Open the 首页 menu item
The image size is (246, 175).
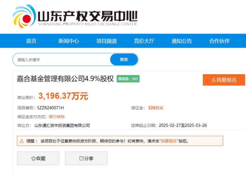[x=31, y=41]
